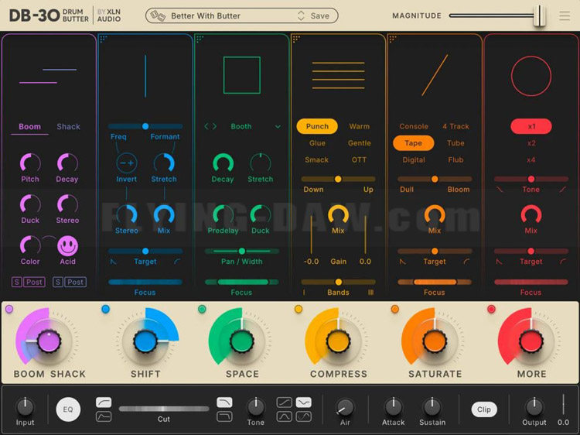Select the Glue compressor mode
The image size is (580, 435).
tap(317, 143)
